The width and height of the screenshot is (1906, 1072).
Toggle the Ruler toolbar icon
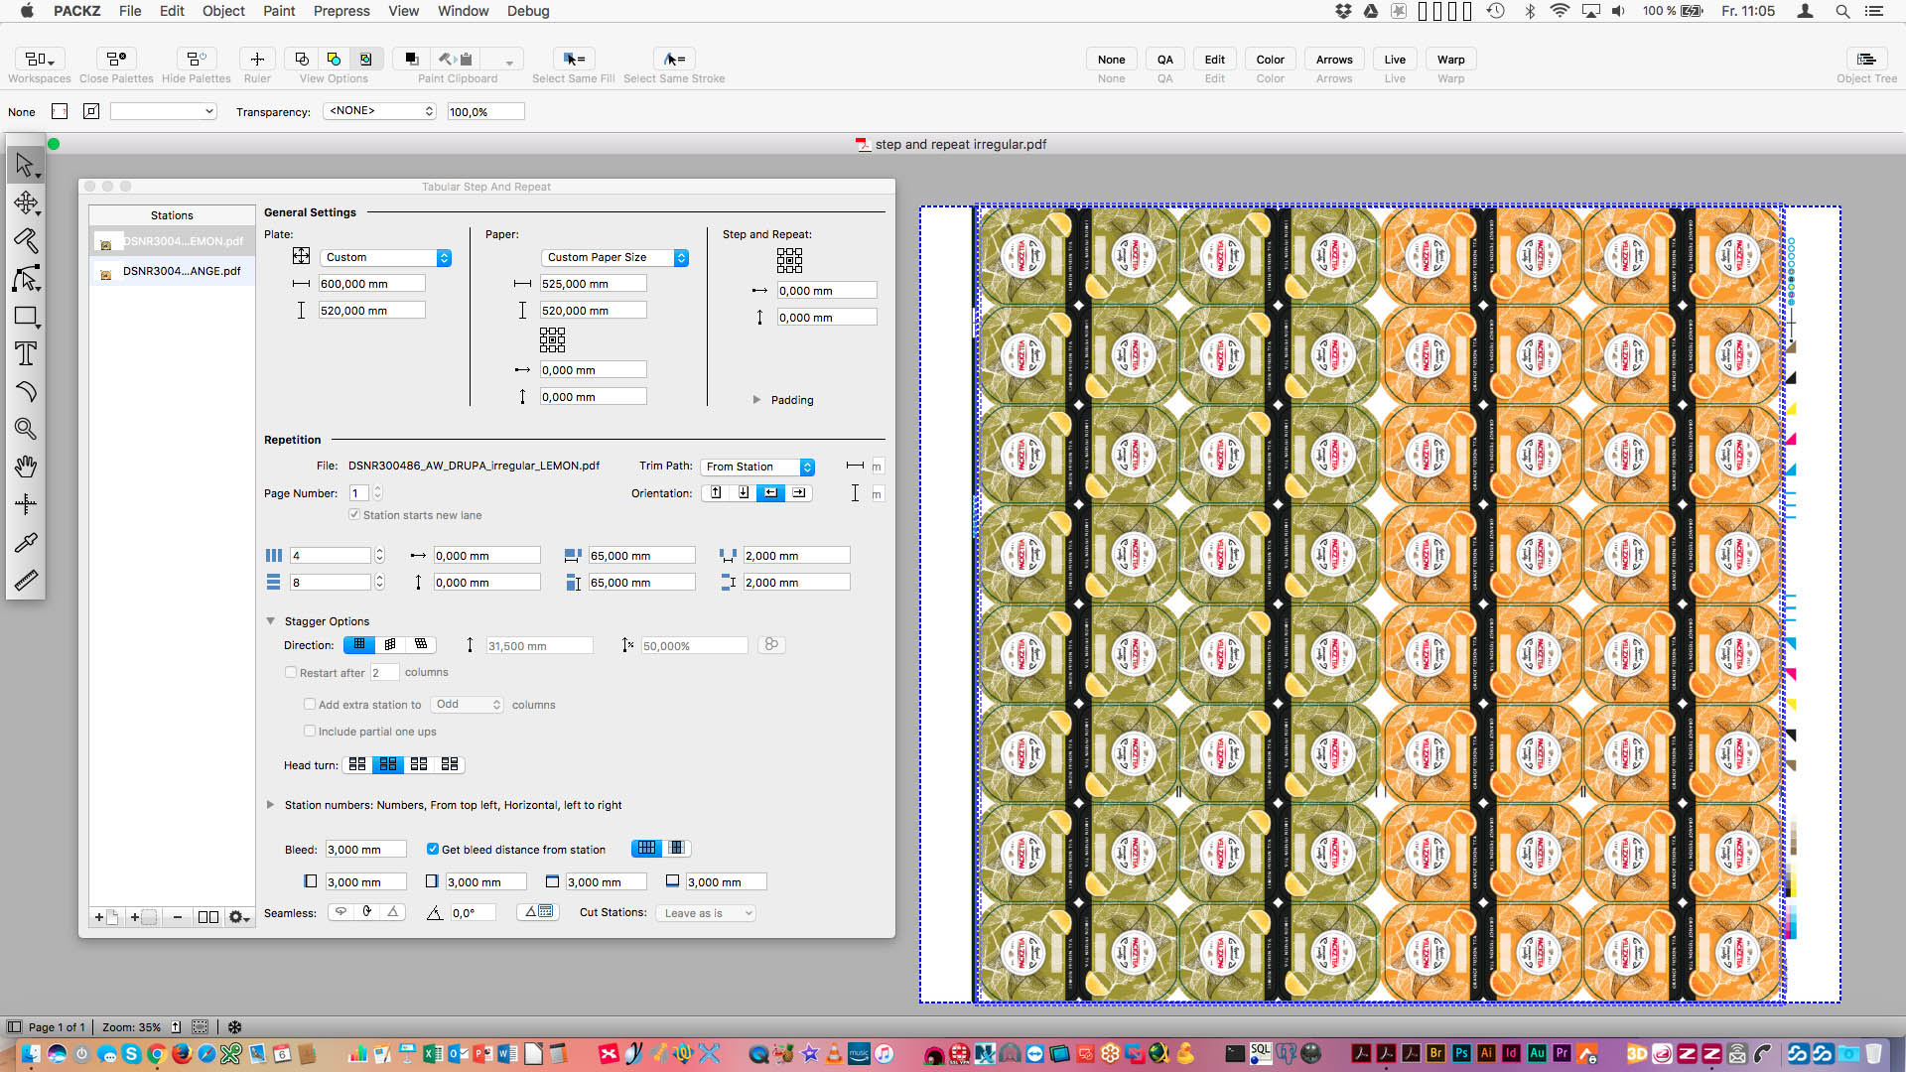(x=257, y=60)
